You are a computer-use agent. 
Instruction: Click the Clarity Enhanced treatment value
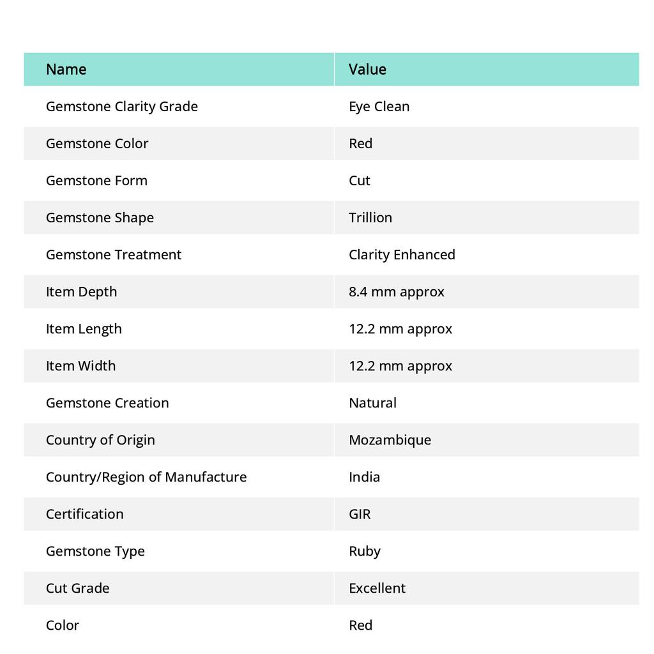402,255
